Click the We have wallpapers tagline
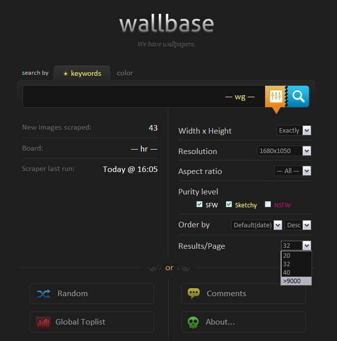Viewport: 337px width, 341px height. click(x=166, y=44)
